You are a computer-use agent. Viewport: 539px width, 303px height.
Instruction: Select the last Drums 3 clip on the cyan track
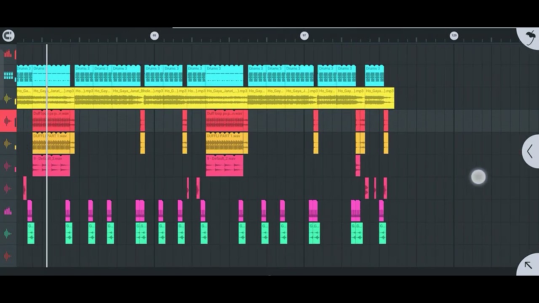pyautogui.click(x=374, y=76)
